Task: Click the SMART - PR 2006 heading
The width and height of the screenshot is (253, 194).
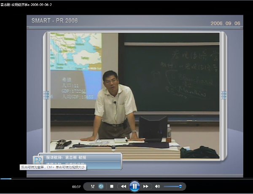Action: [x=54, y=21]
